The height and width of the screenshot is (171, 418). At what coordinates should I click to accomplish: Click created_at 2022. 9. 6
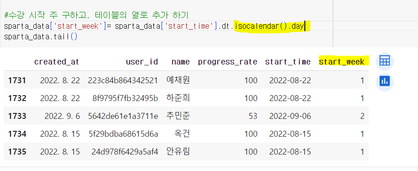[x=62, y=116]
